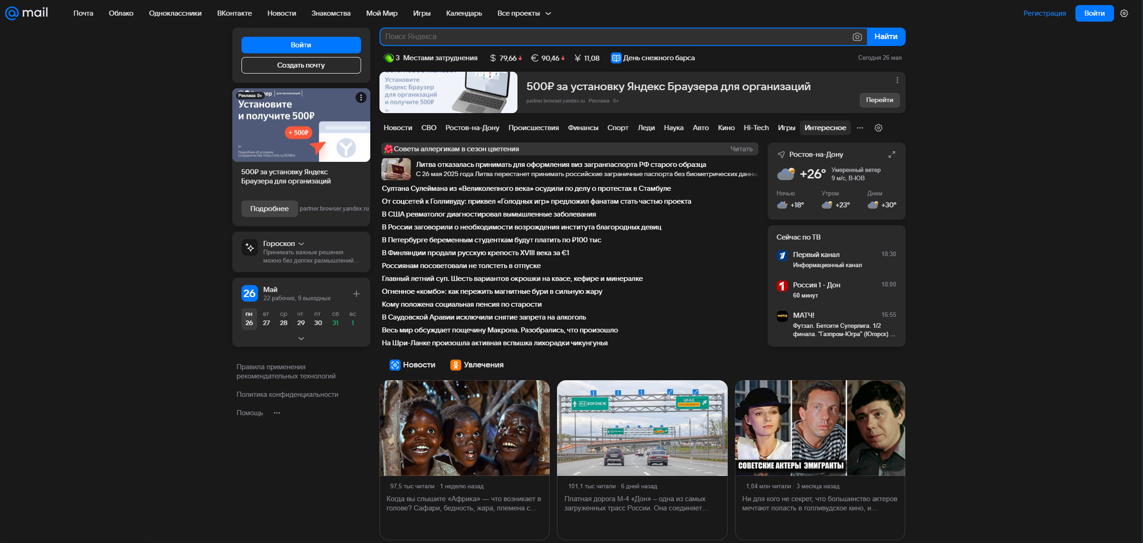Show more news categories ellipsis
Screen dimensions: 1143x543
(x=860, y=128)
